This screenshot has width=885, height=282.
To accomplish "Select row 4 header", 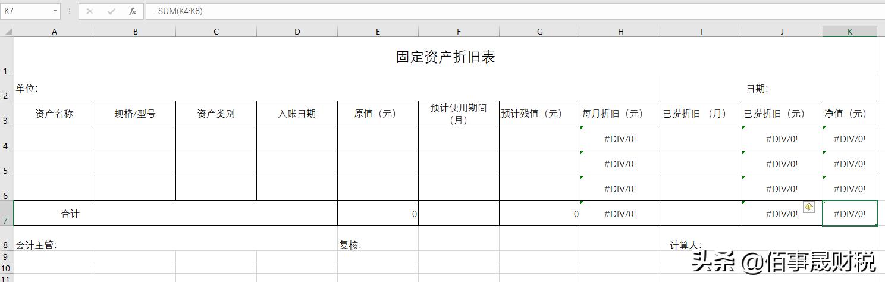I will coord(7,139).
